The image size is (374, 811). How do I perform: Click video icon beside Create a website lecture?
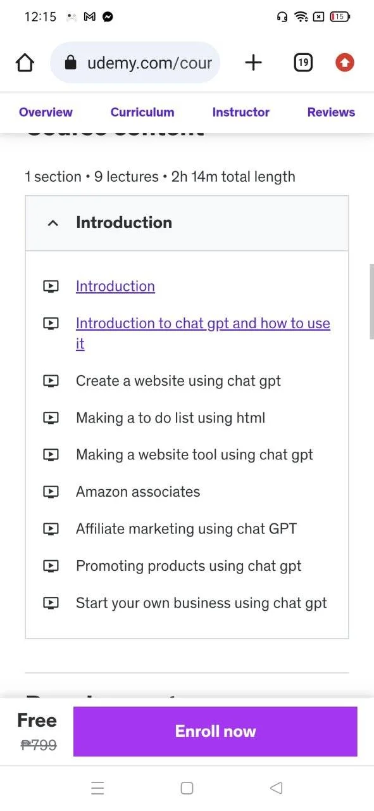(x=51, y=381)
